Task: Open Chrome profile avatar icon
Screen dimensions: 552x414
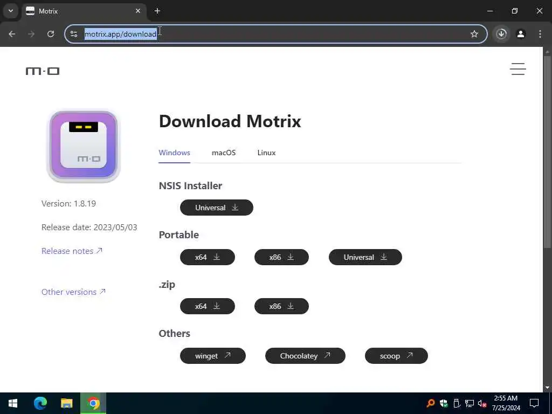Action: pos(521,34)
